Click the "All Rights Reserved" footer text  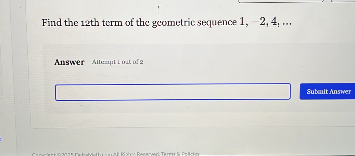pos(137,154)
